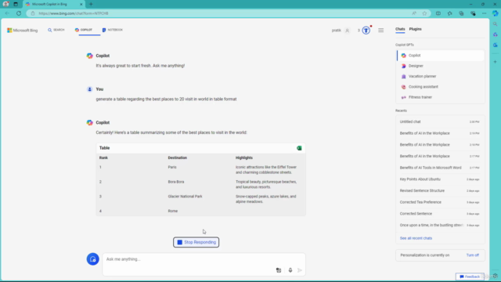Open a new browser tab

point(91,4)
